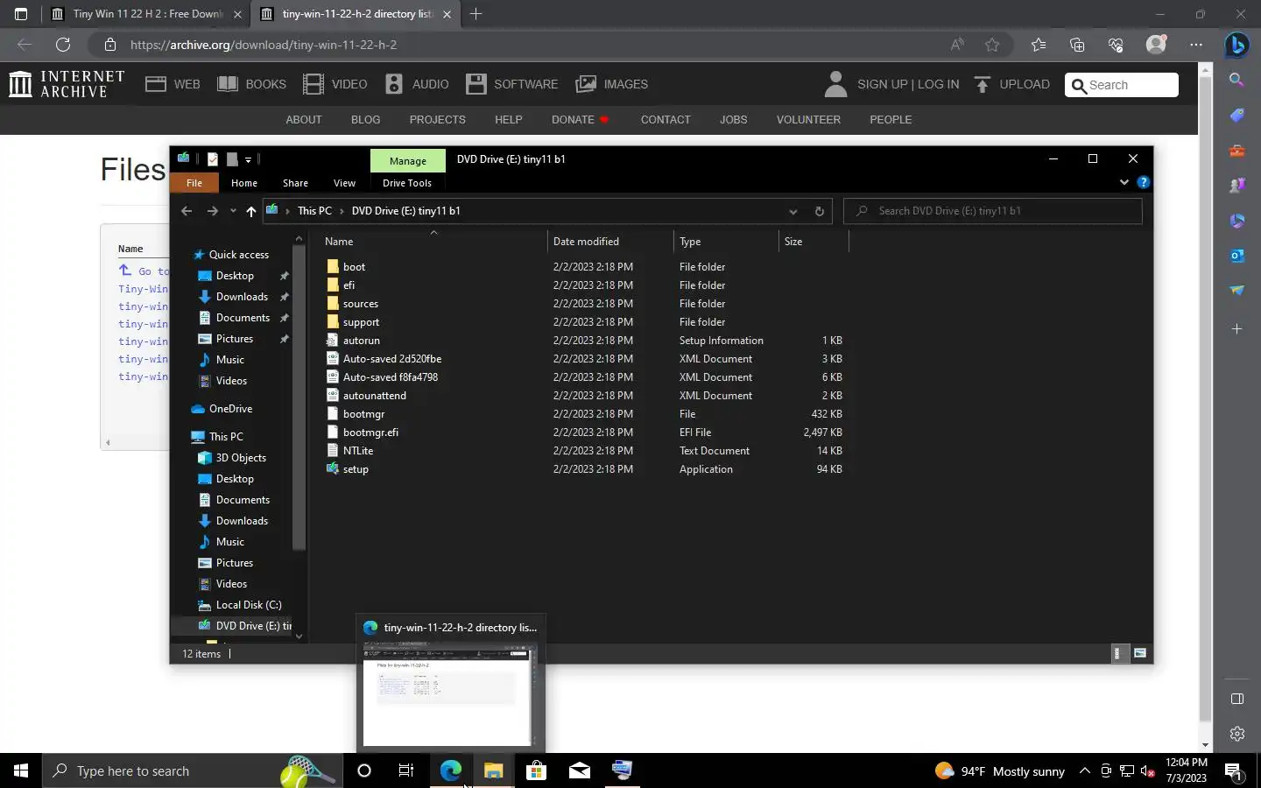Viewport: 1261px width, 788px height.
Task: Open Internet Archive Software section
Action: tap(512, 84)
